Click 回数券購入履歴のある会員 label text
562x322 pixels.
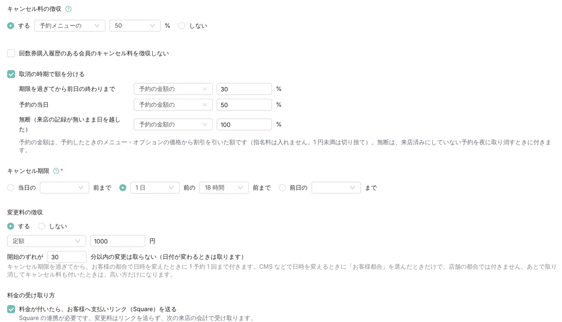pos(94,53)
